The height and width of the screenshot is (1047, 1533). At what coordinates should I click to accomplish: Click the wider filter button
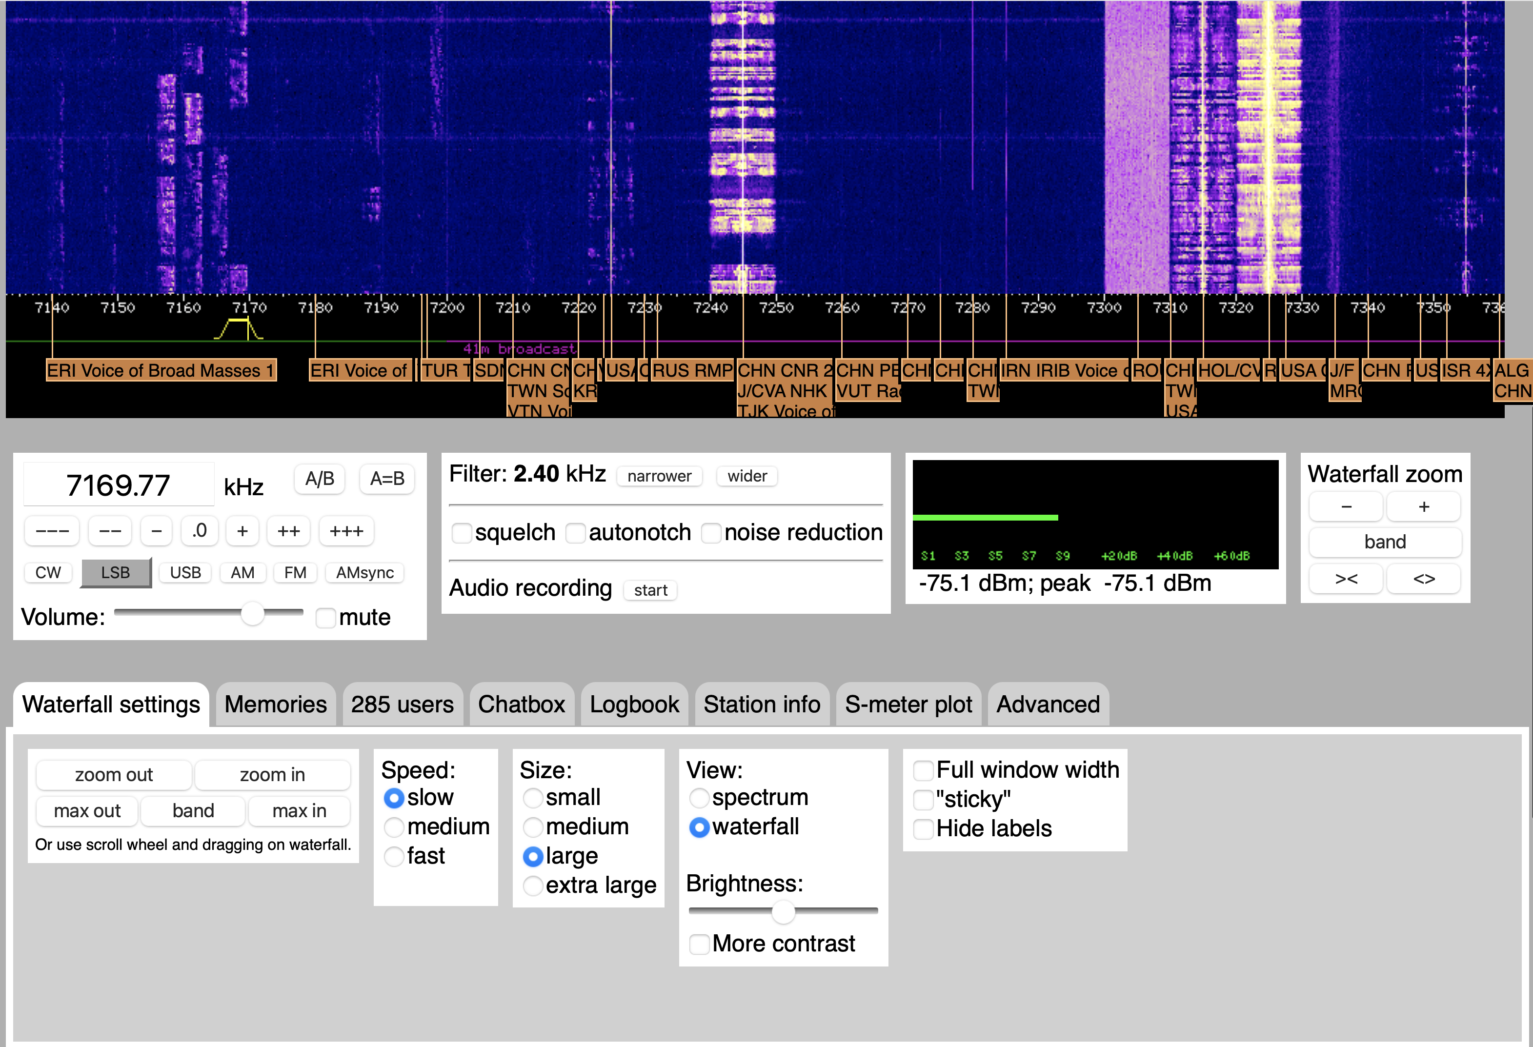(746, 476)
